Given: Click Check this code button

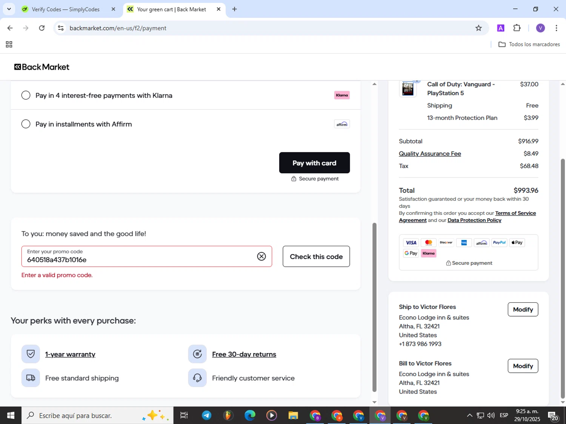Looking at the screenshot, I should coord(316,256).
